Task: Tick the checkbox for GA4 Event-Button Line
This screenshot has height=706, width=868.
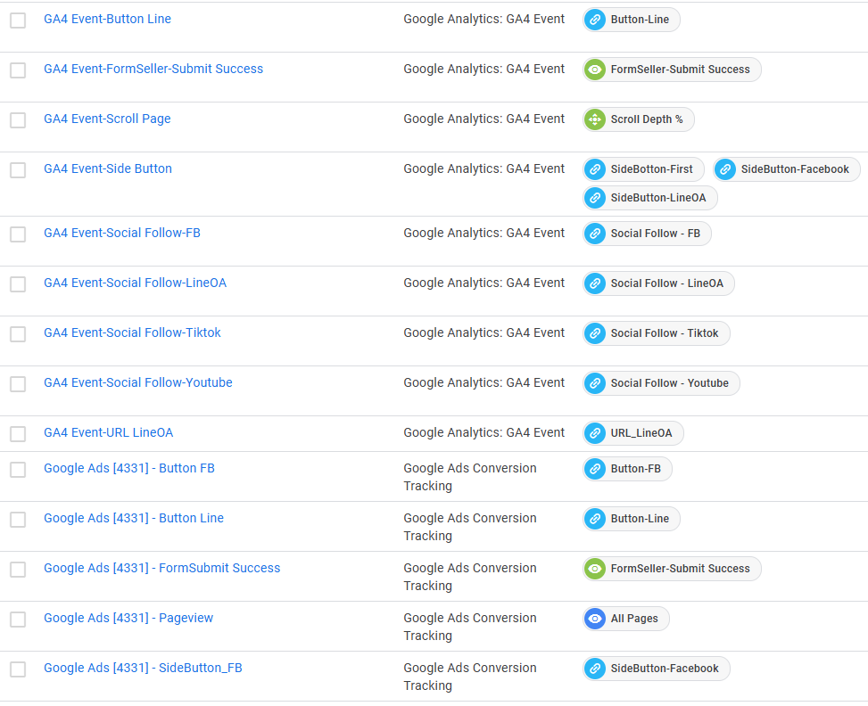Action: tap(18, 21)
